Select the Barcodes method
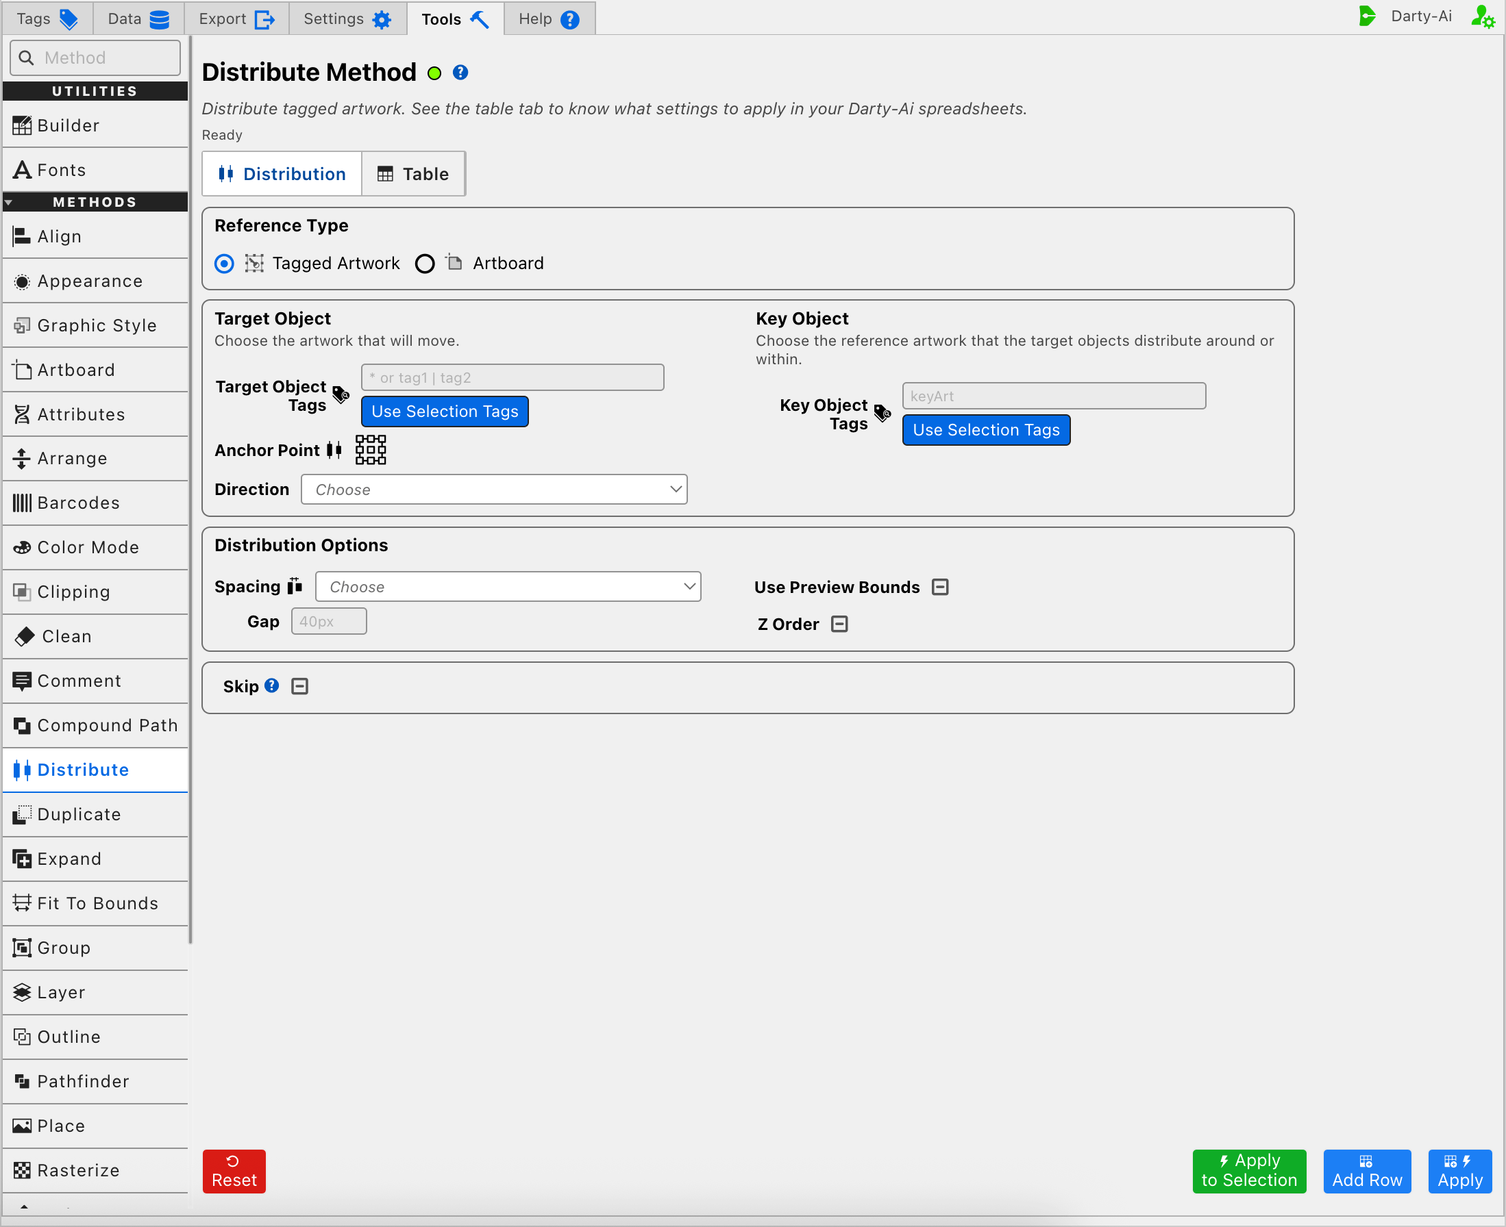The image size is (1506, 1227). click(x=95, y=503)
